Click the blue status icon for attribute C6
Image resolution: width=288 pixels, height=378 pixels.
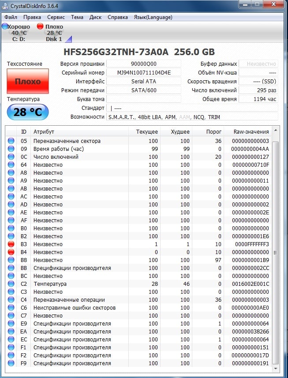tap(11, 307)
